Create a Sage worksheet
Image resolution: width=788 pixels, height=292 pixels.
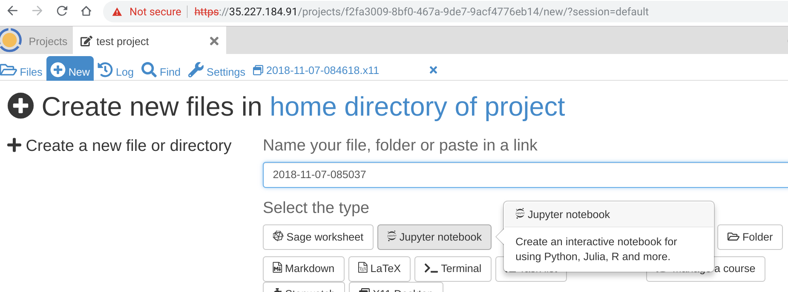click(318, 237)
